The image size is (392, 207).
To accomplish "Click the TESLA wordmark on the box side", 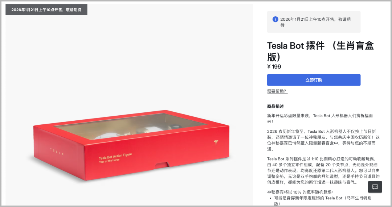I will (x=57, y=152).
